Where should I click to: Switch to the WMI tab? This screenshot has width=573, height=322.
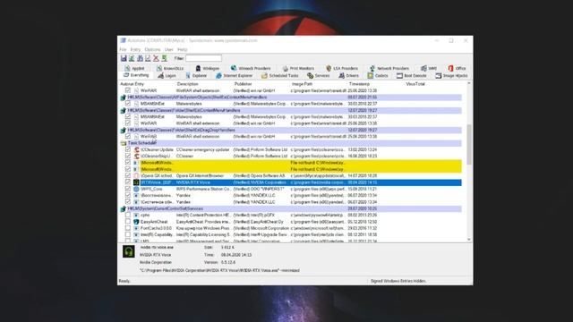click(429, 68)
